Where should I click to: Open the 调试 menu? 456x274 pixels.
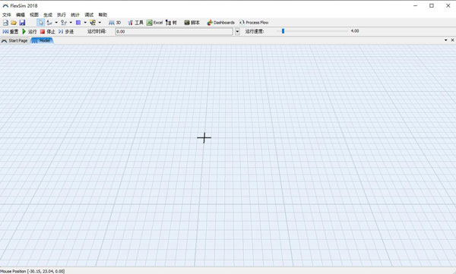[89, 14]
